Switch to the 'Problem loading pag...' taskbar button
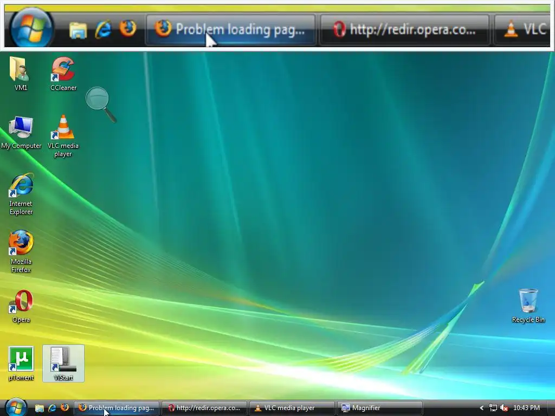Screen dimensions: 555x416 [117, 408]
